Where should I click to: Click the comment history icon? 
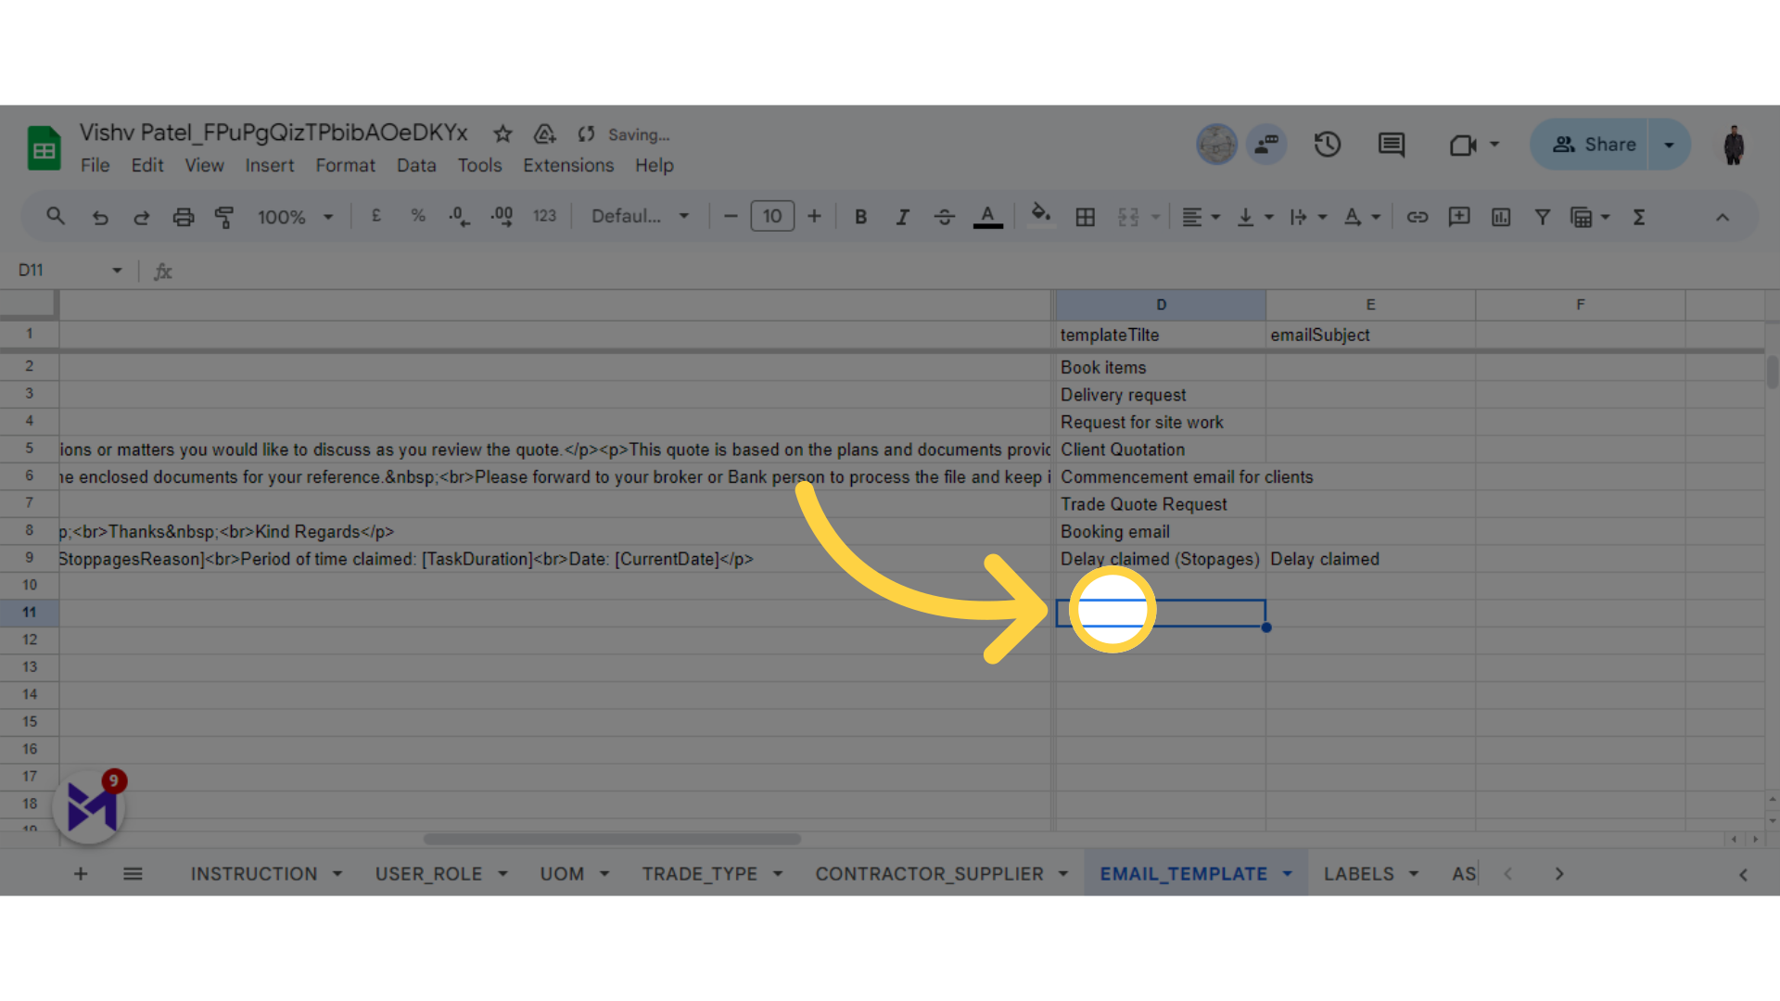pos(1392,145)
